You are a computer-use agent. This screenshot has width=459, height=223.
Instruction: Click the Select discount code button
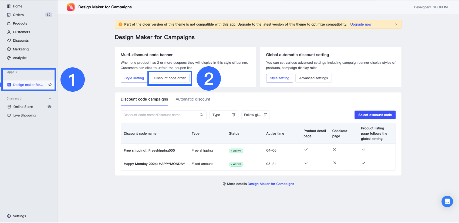(375, 115)
